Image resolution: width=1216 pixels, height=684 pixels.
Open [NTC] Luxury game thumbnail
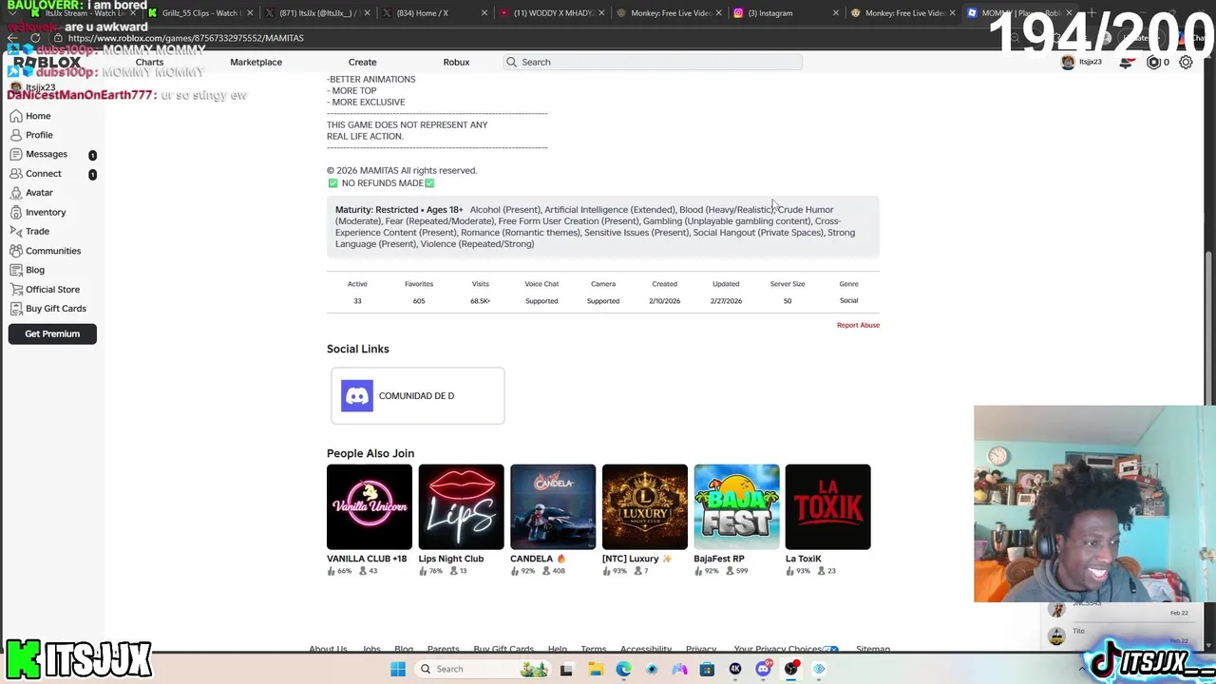[644, 507]
